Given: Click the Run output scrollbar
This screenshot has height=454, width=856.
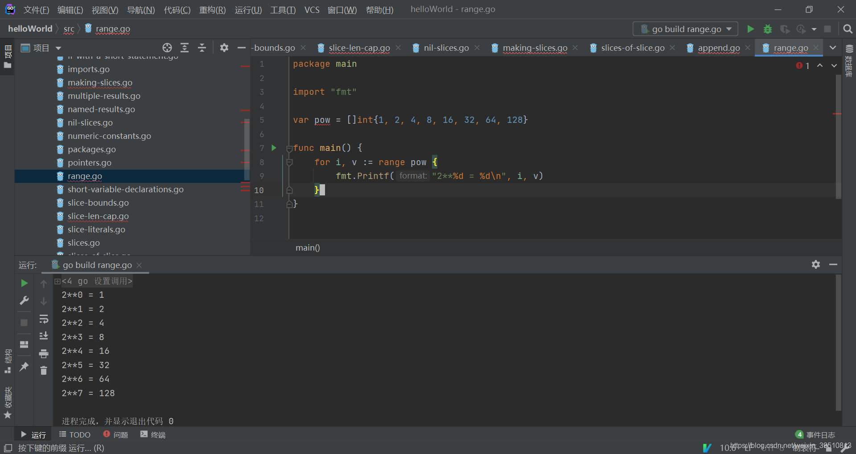Looking at the screenshot, I should (x=838, y=343).
